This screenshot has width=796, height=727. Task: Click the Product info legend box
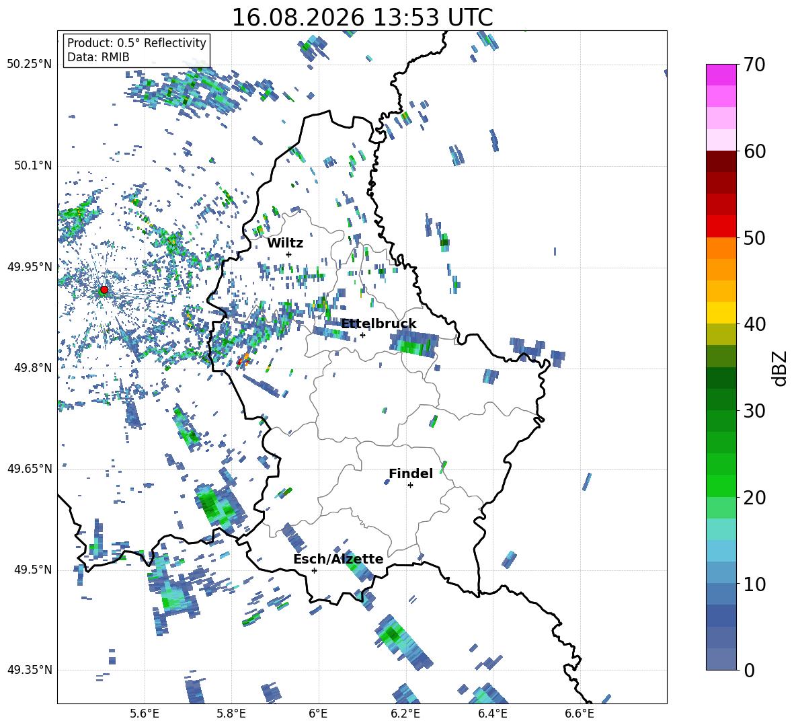coord(136,50)
